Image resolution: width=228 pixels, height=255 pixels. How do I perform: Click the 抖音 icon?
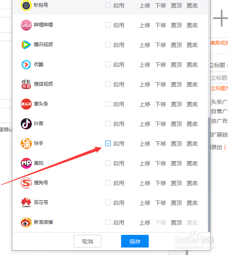click(x=26, y=124)
